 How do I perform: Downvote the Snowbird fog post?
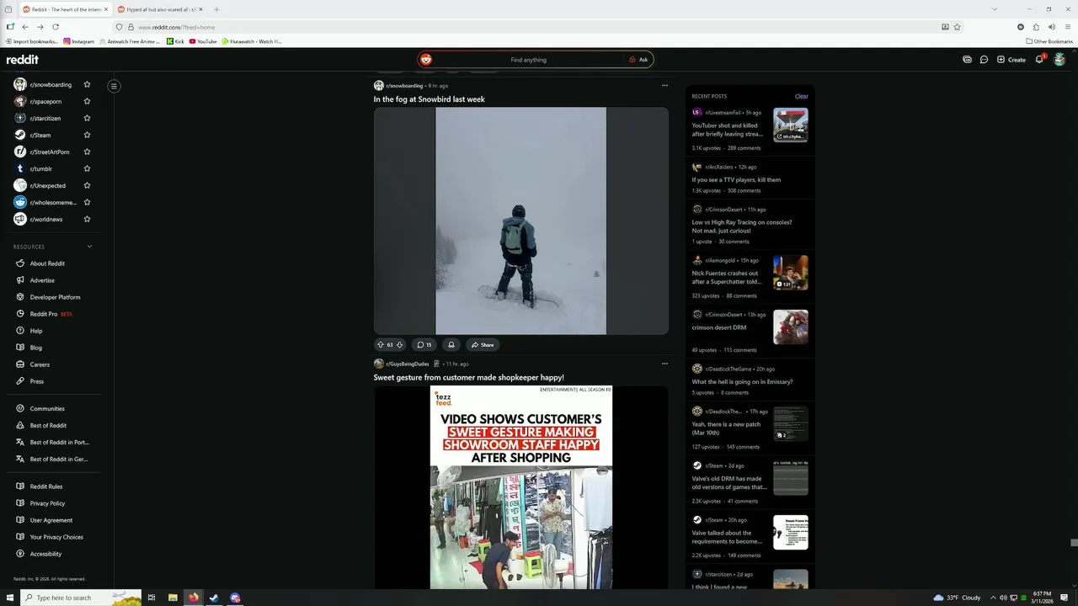(399, 344)
